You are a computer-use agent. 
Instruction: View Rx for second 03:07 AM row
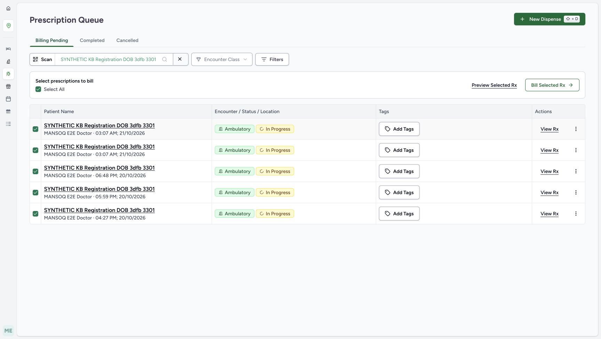click(x=550, y=150)
